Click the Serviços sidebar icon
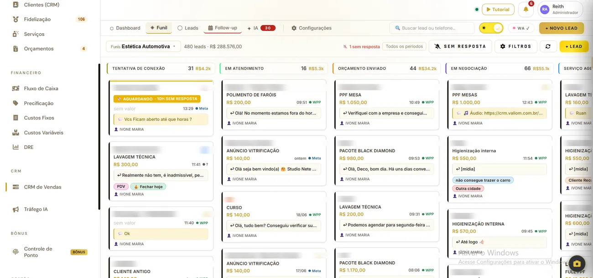The width and height of the screenshot is (593, 278). click(16, 34)
